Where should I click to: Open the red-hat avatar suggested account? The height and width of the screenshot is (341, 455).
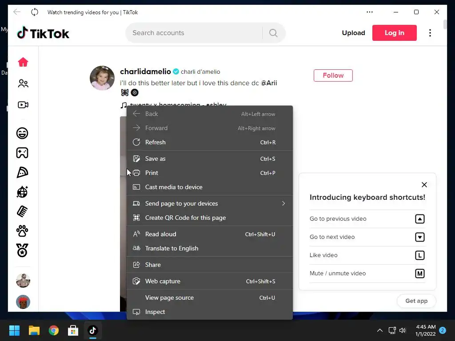tap(23, 302)
